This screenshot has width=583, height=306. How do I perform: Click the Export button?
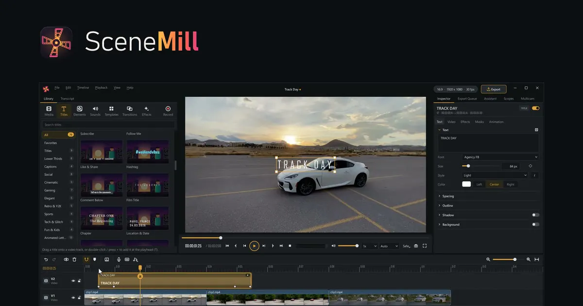(x=494, y=89)
